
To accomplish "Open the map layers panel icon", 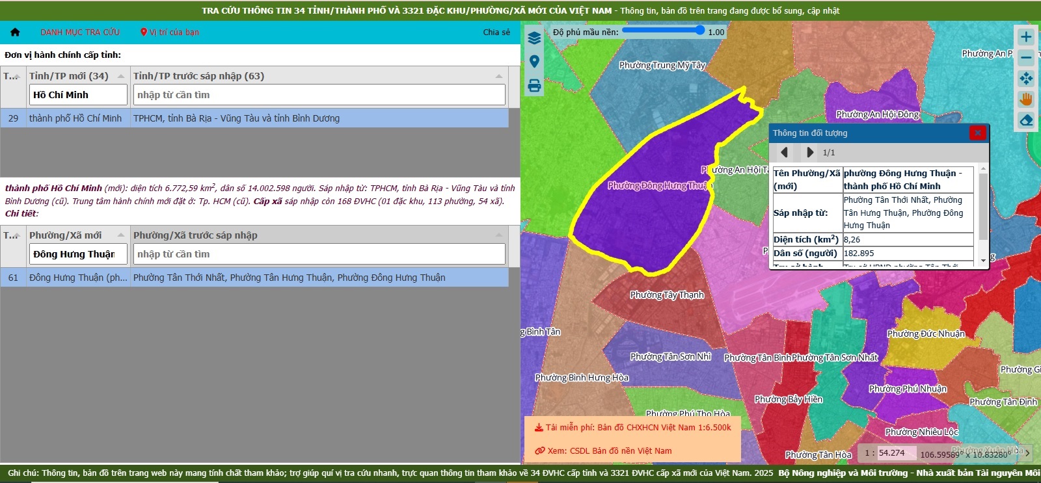I will (534, 38).
